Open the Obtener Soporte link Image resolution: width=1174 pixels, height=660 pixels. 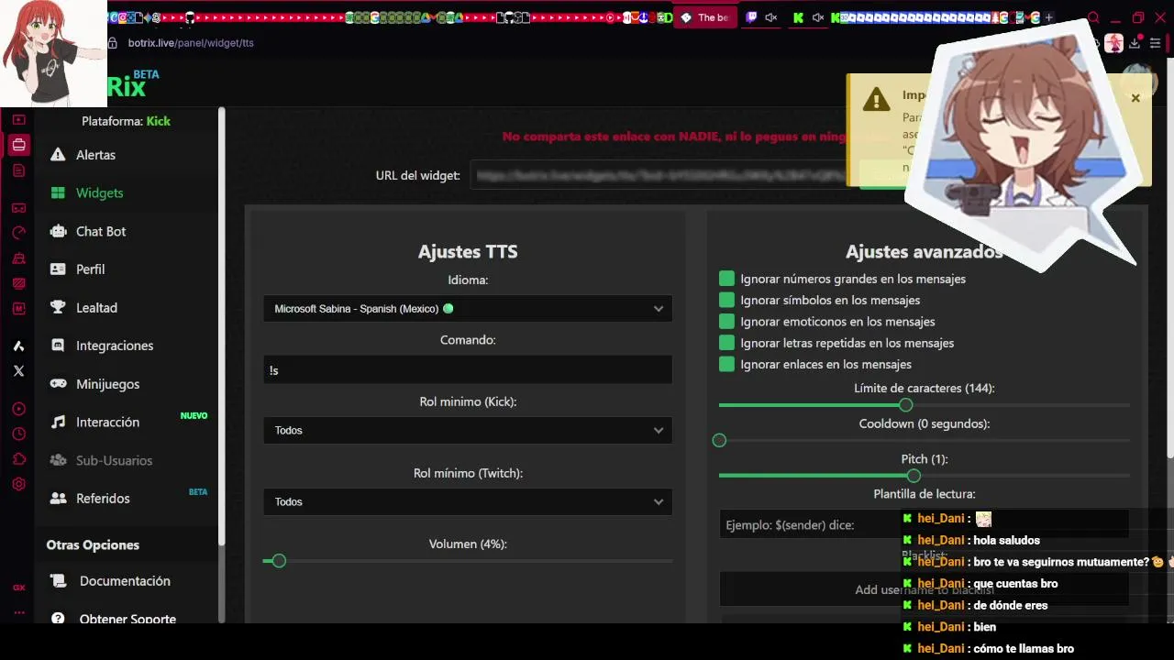(x=127, y=619)
